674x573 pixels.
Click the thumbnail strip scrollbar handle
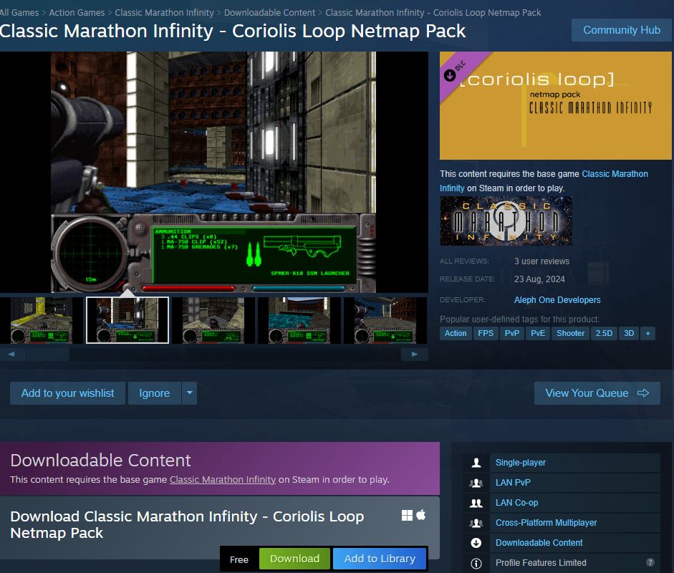pyautogui.click(x=48, y=355)
